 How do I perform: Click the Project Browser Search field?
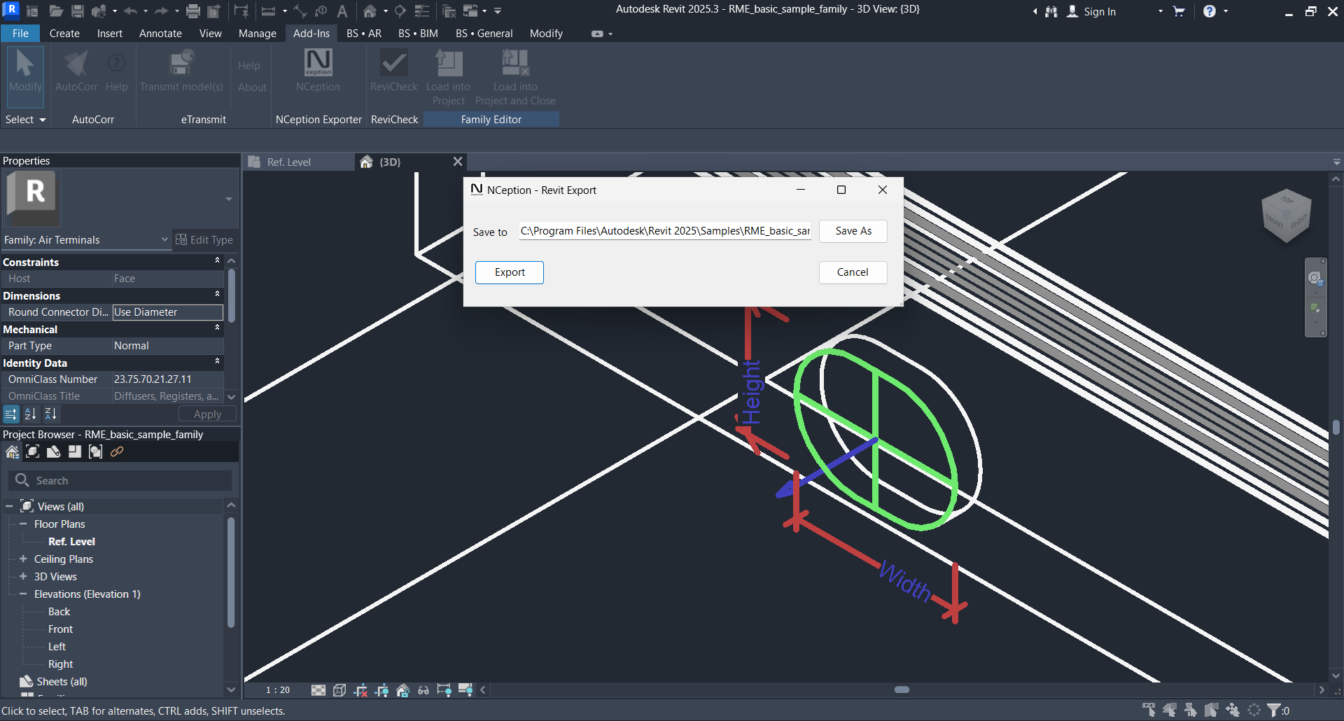[x=120, y=480]
